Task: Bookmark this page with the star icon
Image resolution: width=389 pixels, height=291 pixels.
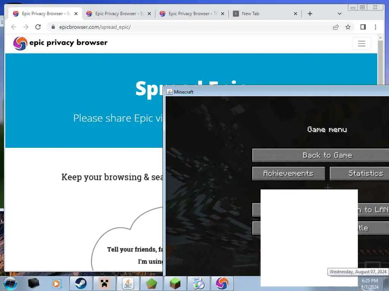Action: 348,27
